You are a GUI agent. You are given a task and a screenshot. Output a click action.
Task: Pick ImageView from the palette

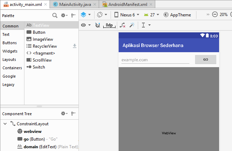point(51,39)
